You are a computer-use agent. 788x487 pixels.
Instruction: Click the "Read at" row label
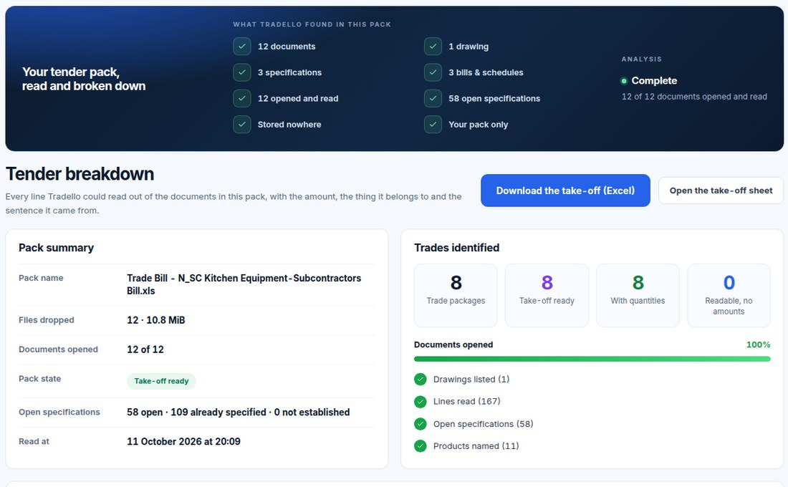click(x=34, y=441)
